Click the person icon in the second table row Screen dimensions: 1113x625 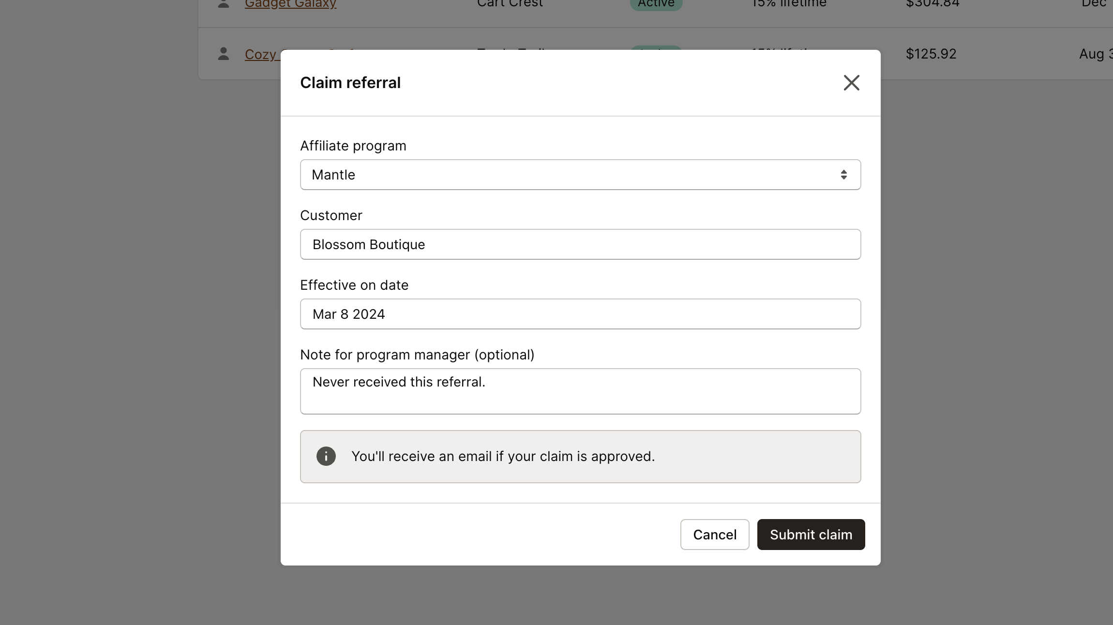coord(223,54)
